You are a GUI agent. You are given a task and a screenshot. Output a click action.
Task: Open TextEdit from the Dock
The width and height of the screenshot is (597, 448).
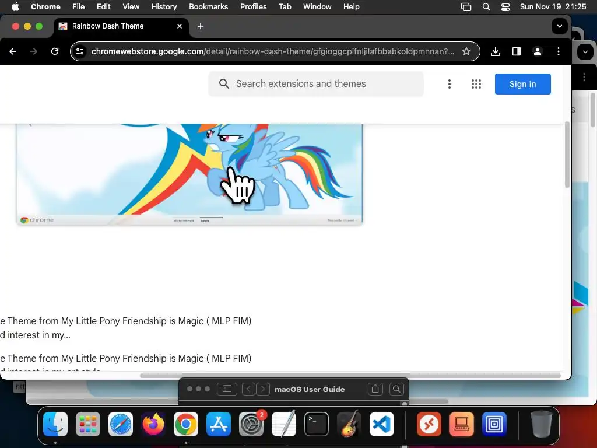coord(284,424)
